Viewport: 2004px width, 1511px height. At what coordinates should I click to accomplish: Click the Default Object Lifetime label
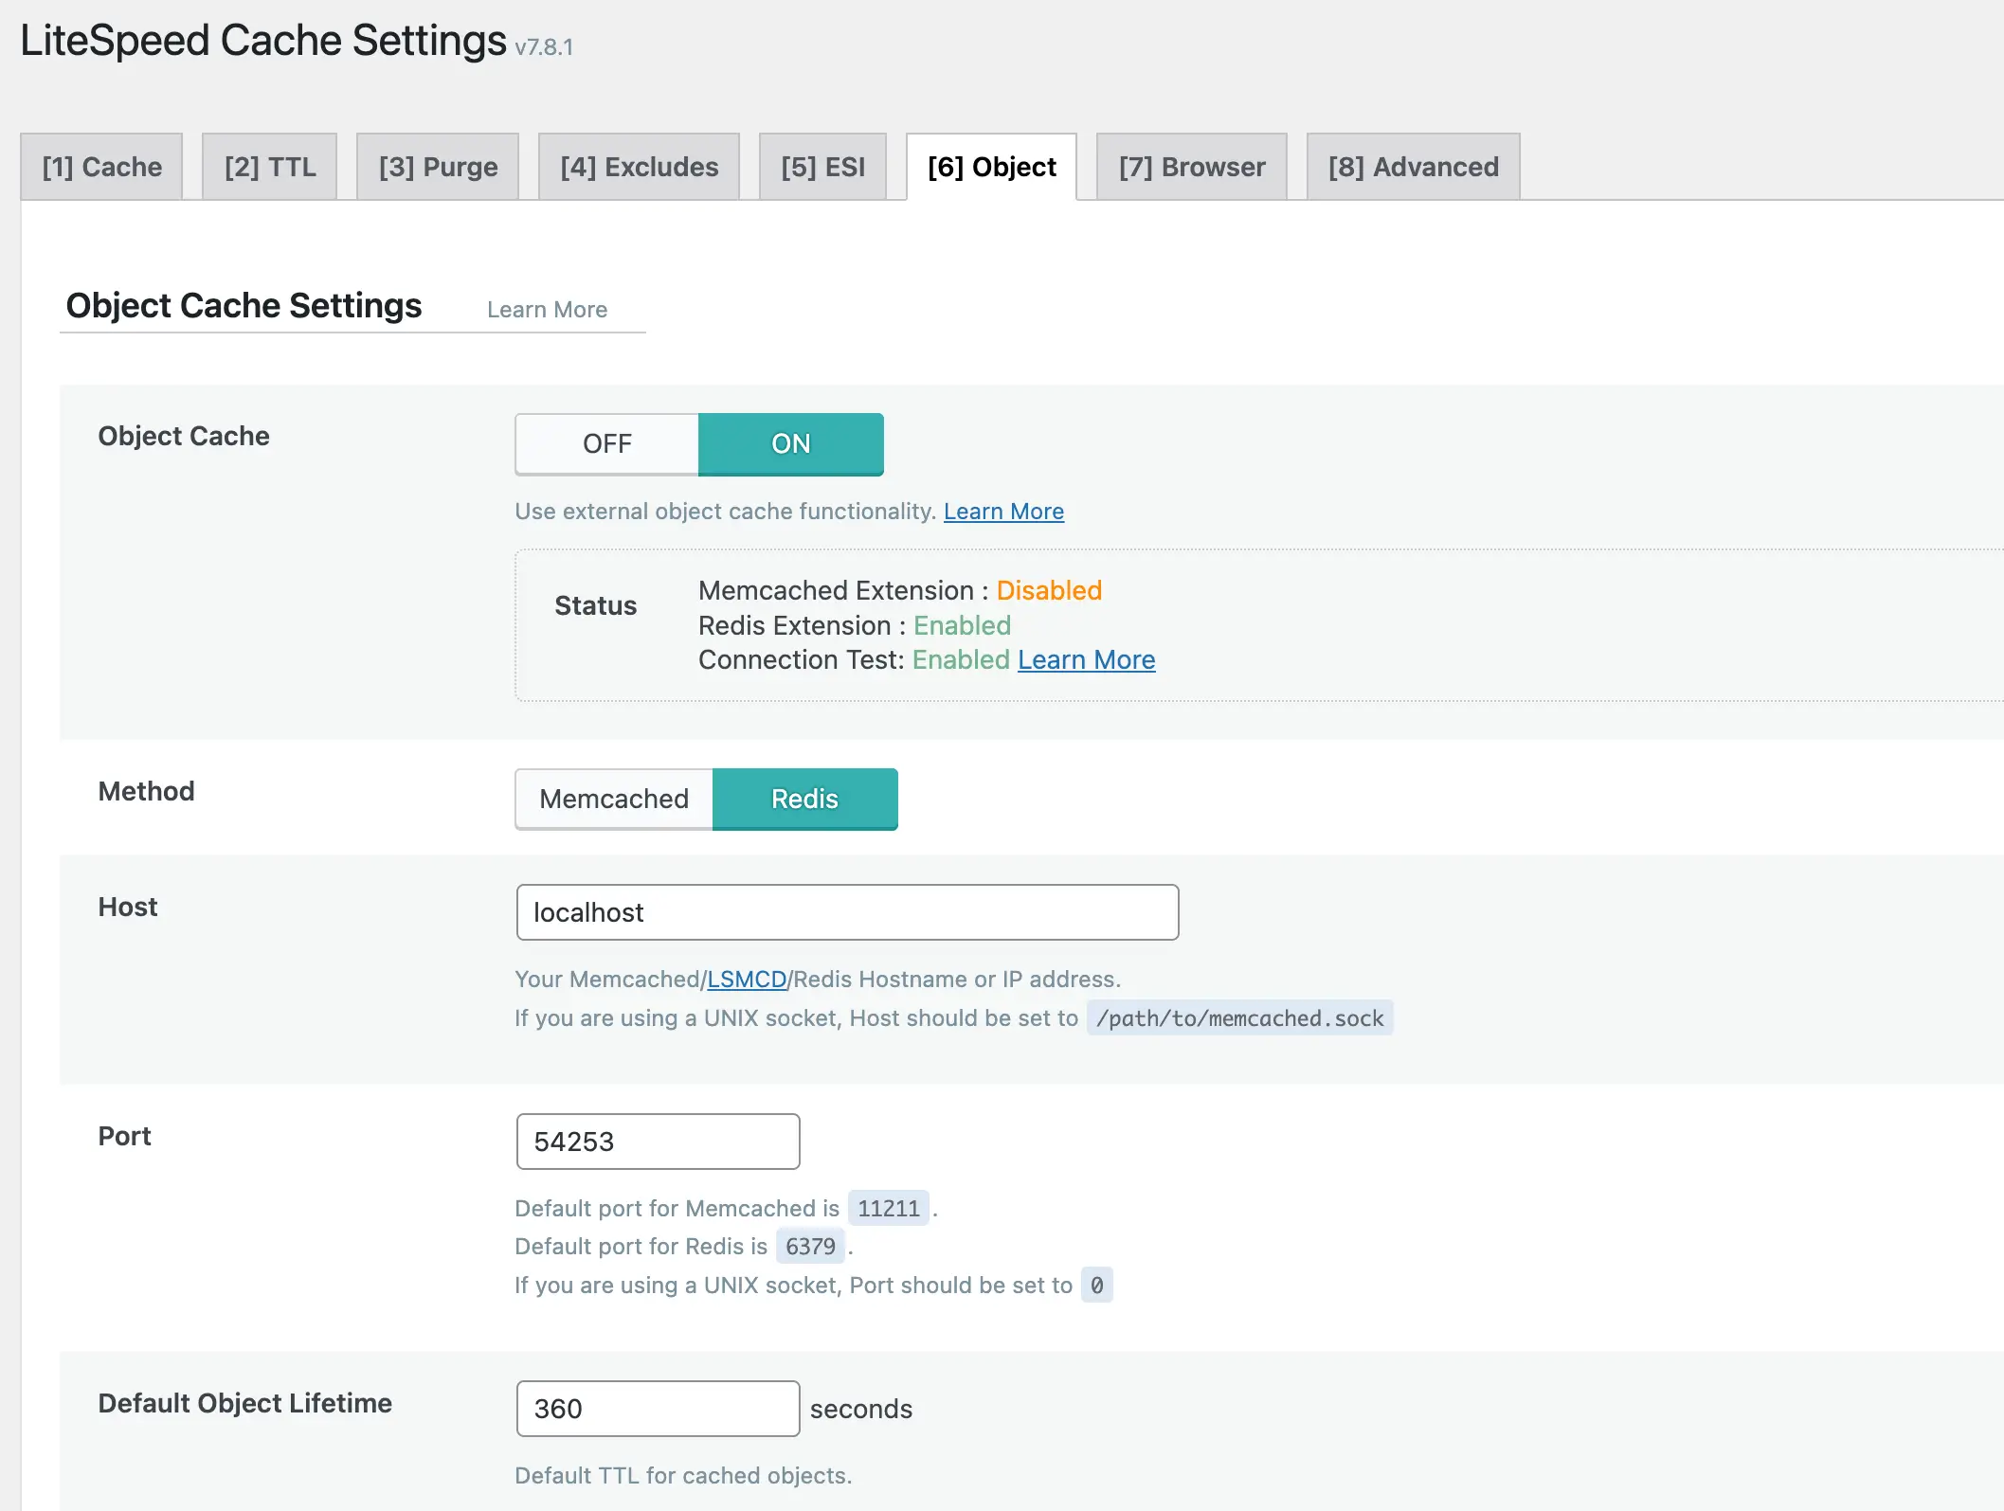[x=244, y=1403]
